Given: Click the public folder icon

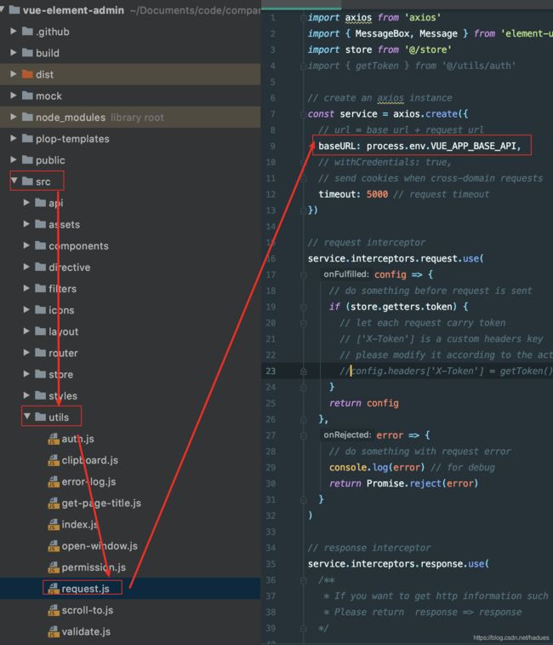Looking at the screenshot, I should (27, 159).
